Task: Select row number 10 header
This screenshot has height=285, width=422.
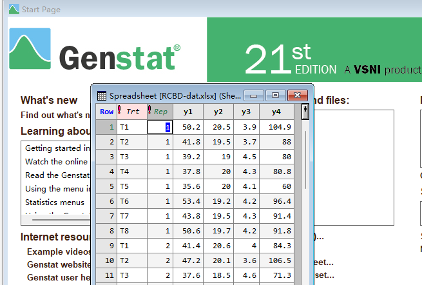Action: pos(106,260)
